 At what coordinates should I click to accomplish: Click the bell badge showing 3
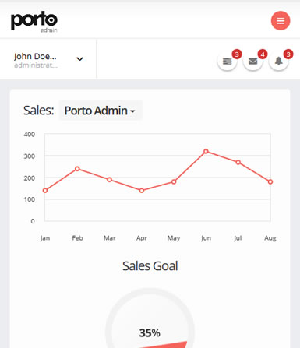tap(288, 54)
